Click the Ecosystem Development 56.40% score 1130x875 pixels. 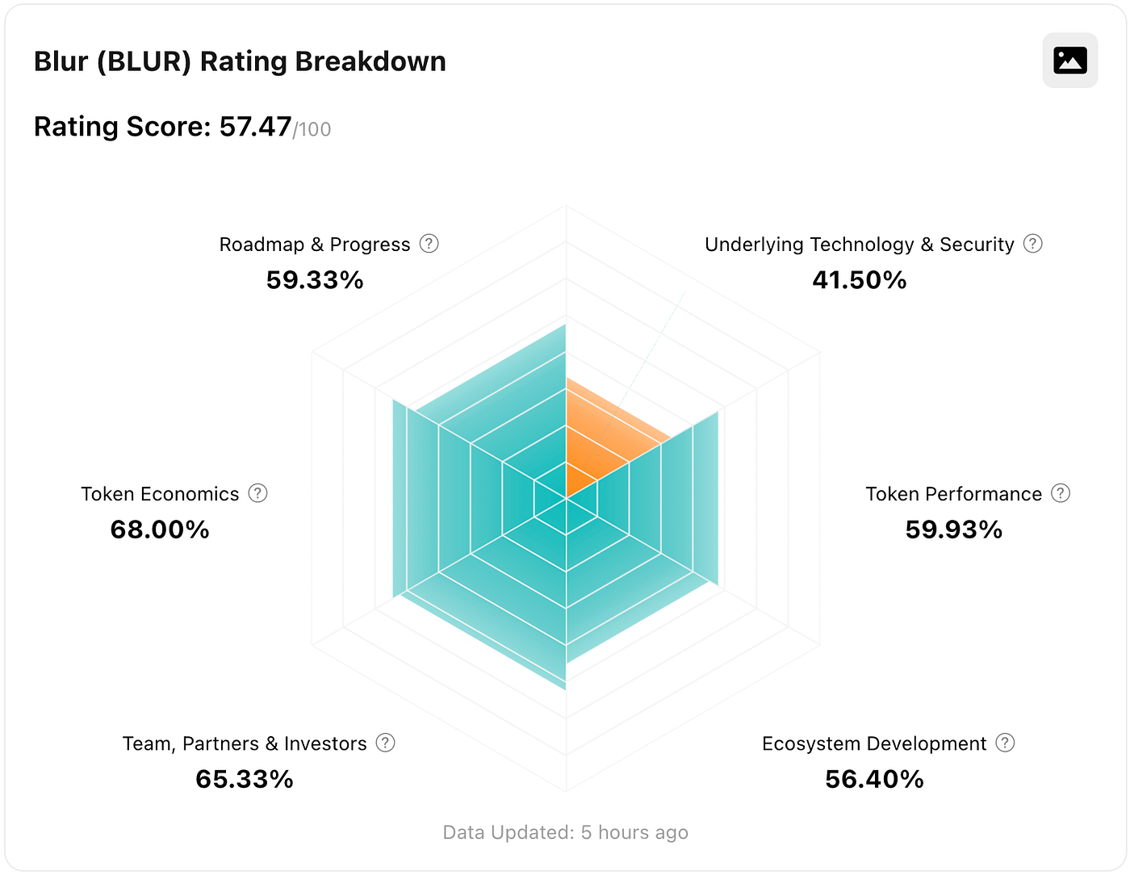point(874,779)
